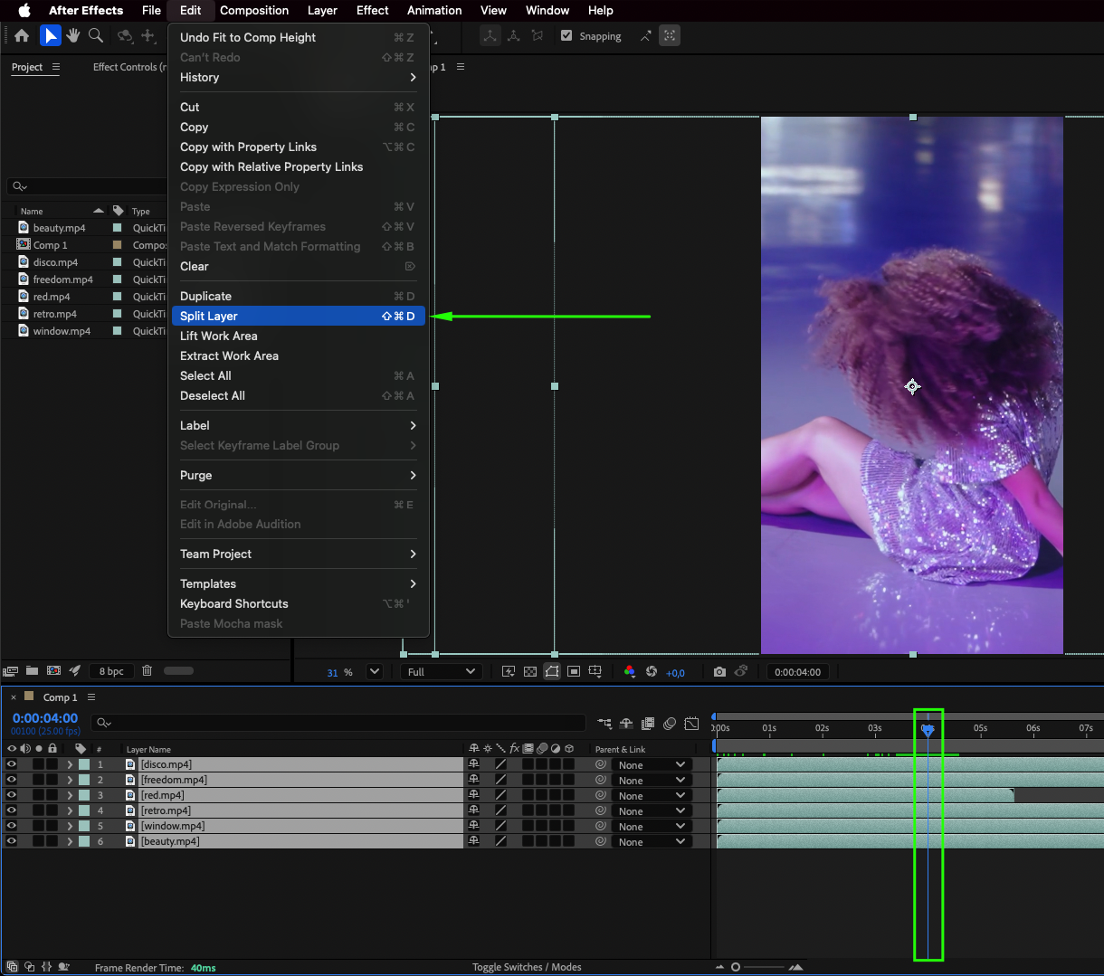Hide the beauty.mp4 layer eye

(x=12, y=841)
